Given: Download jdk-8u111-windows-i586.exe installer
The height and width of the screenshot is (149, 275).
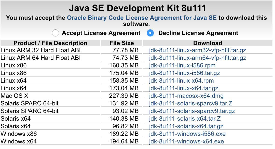Looking at the screenshot, I should click(x=187, y=134).
